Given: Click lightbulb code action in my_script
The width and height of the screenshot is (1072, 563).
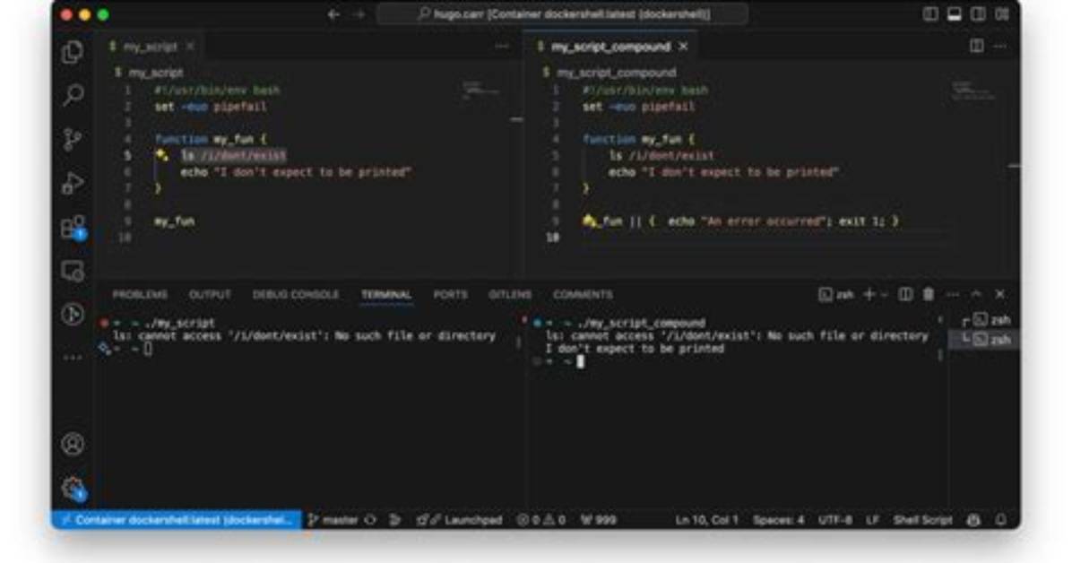Looking at the screenshot, I should (x=162, y=155).
